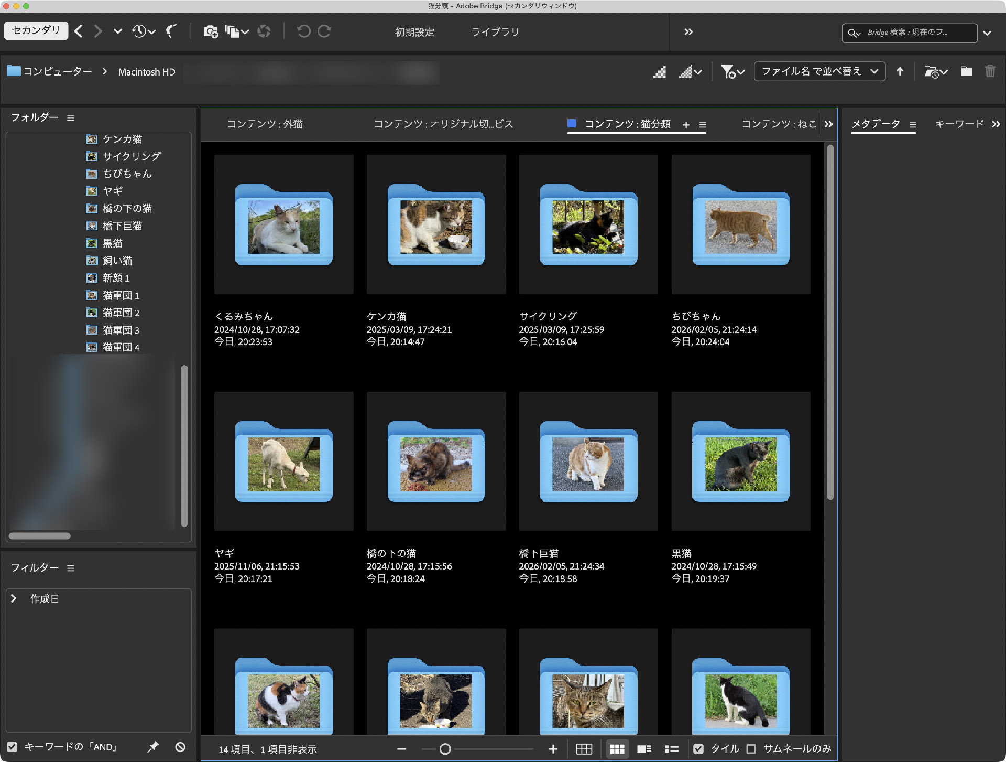Click the Camera Raw aperture icon
This screenshot has height=762, width=1006.
265,31
